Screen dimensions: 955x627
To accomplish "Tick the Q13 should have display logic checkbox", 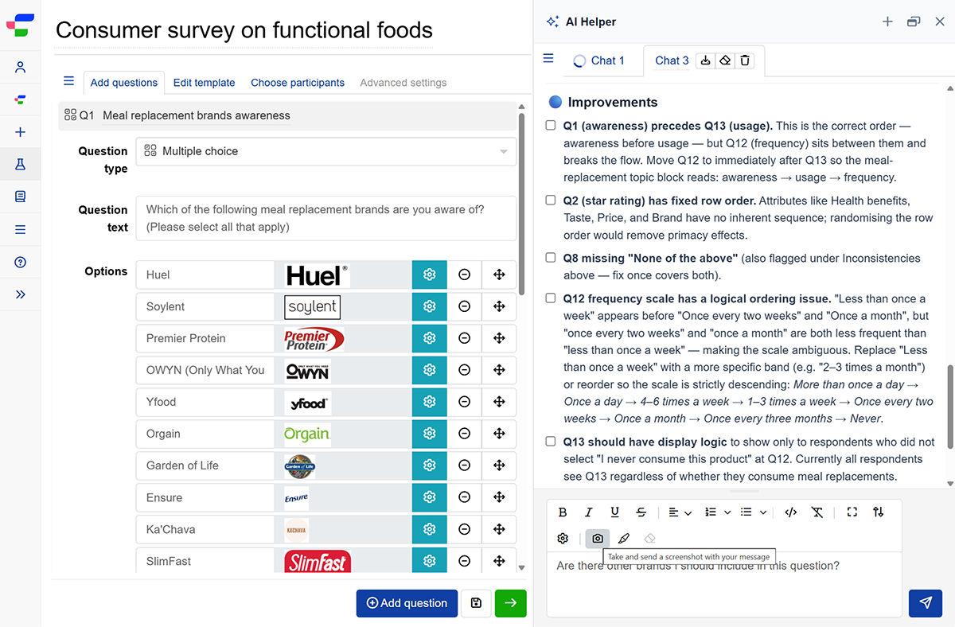I will tap(551, 442).
